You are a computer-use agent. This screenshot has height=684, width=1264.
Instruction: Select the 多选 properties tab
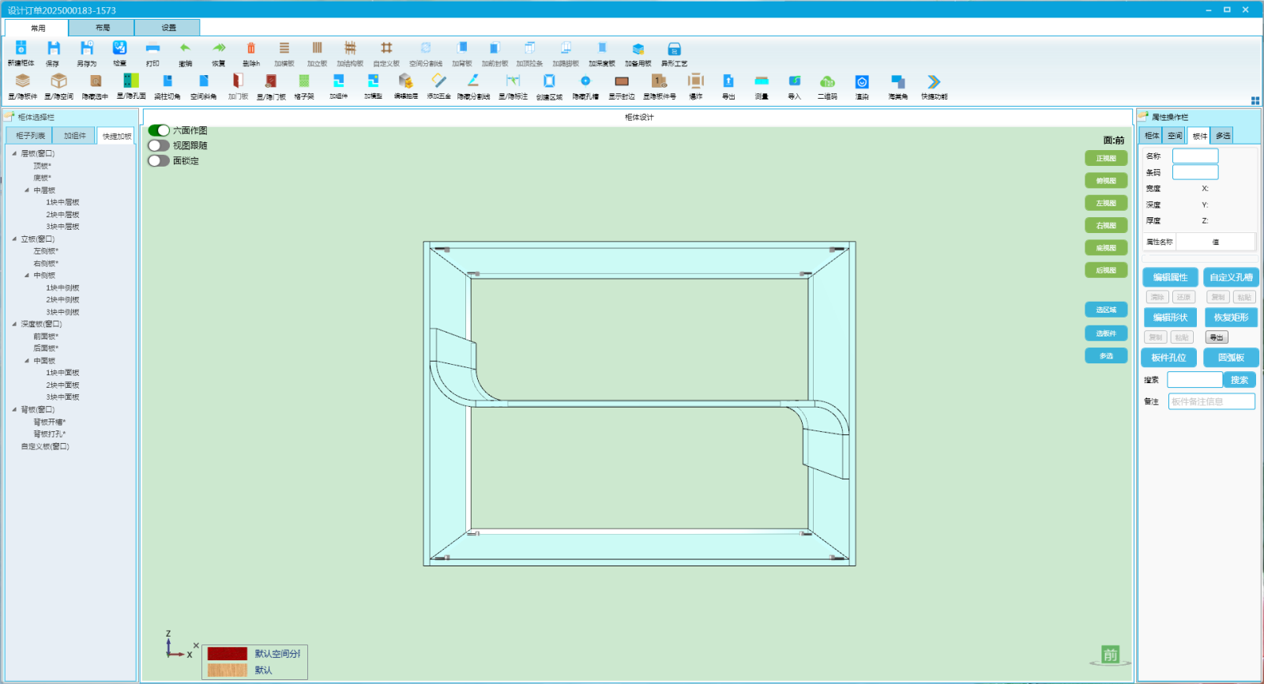(1223, 136)
